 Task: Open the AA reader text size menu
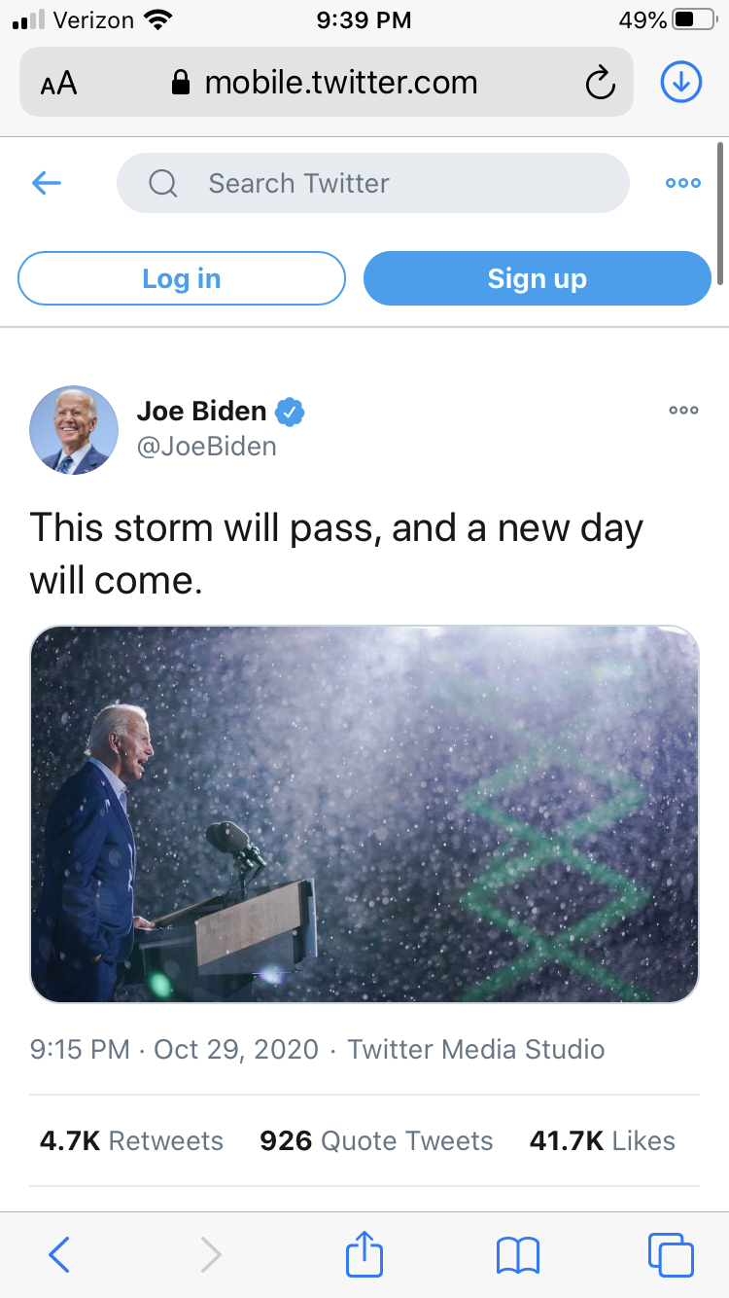point(58,84)
